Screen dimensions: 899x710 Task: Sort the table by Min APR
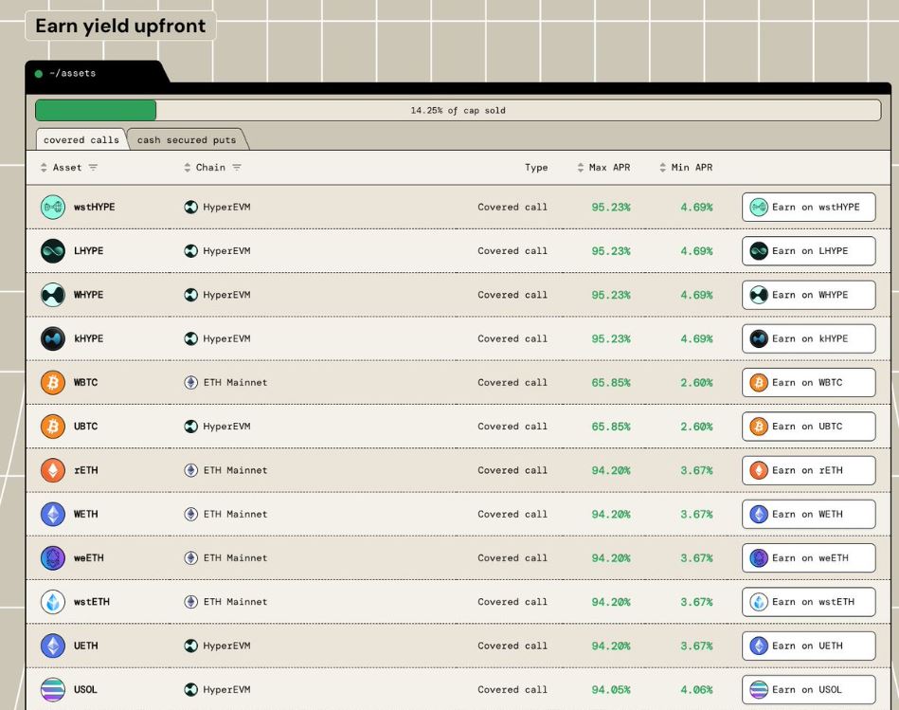pos(663,168)
